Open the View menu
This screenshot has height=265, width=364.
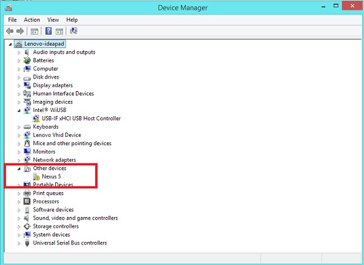point(53,19)
